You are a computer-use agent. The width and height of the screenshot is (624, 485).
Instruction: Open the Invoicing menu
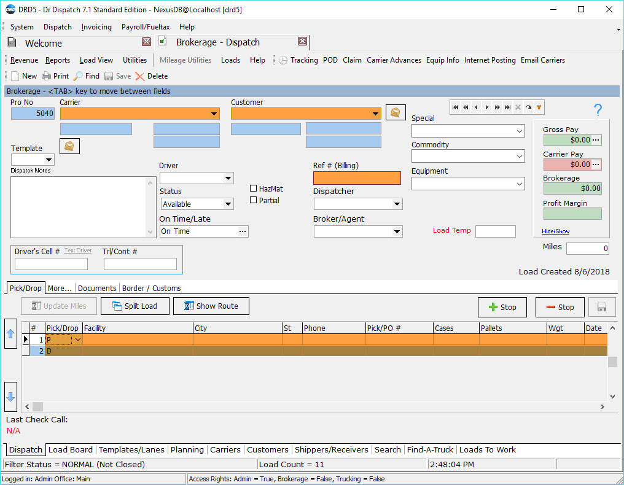[96, 27]
